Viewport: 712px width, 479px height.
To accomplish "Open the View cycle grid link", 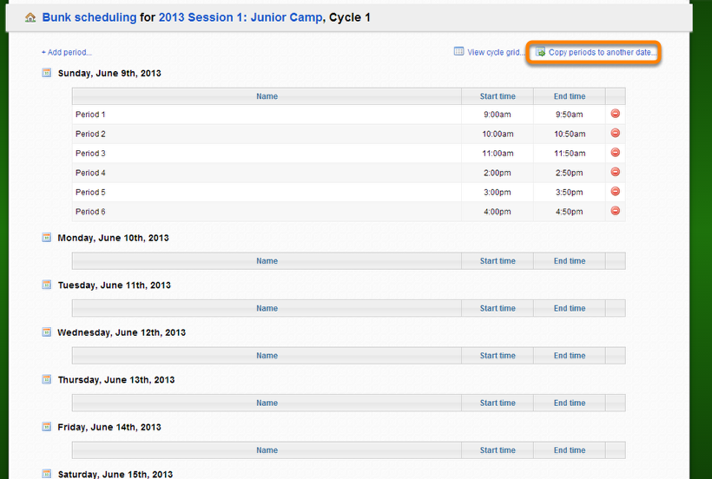I will click(x=496, y=53).
